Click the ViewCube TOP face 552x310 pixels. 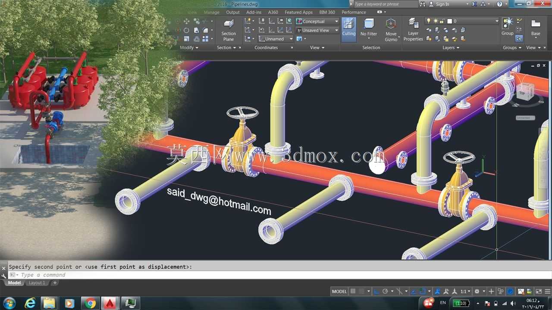click(x=522, y=93)
